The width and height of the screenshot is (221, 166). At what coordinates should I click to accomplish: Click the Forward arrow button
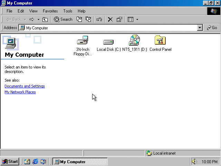[x=32, y=19]
